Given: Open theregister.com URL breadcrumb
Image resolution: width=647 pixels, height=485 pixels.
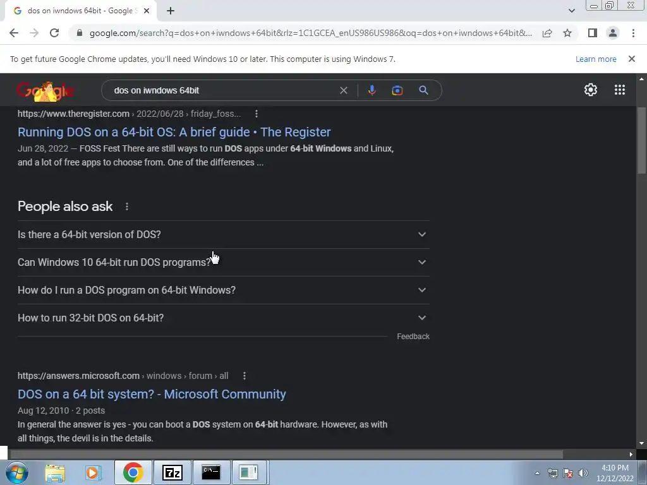Looking at the screenshot, I should coord(129,114).
